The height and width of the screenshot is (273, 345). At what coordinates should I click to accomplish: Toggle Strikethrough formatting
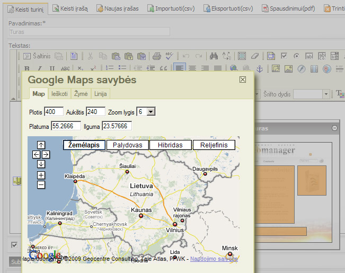65,68
